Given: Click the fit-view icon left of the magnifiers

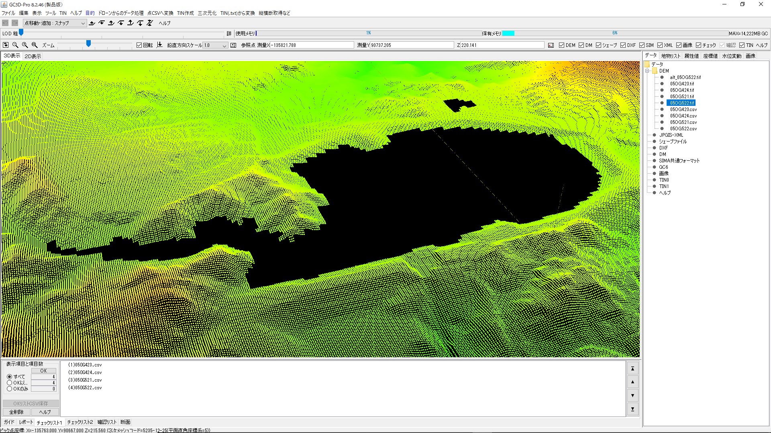Looking at the screenshot, I should pyautogui.click(x=6, y=45).
